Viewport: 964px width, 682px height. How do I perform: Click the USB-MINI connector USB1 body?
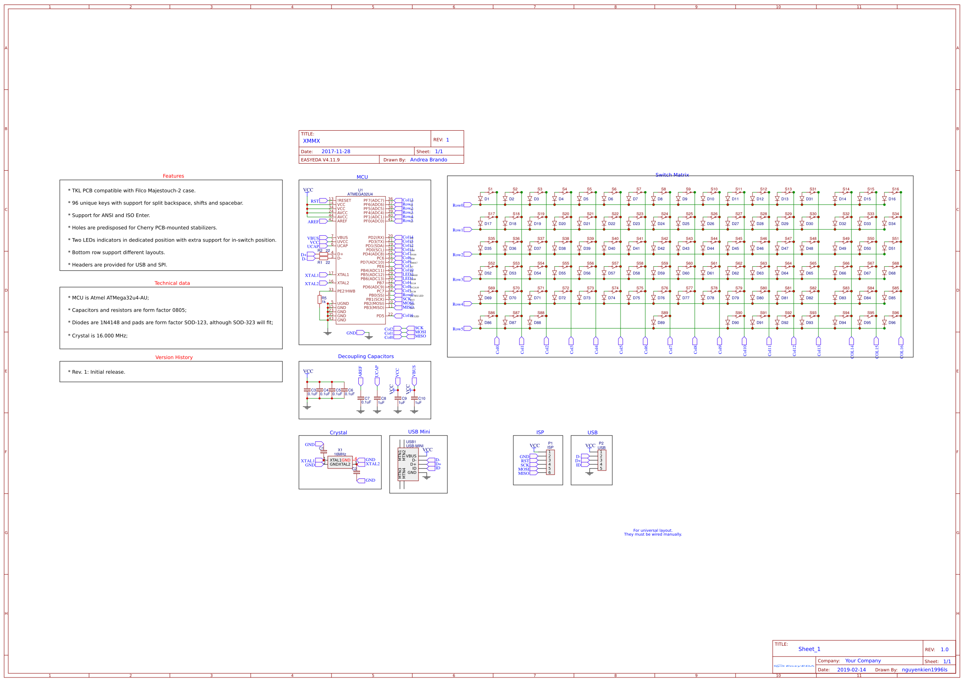tap(408, 464)
